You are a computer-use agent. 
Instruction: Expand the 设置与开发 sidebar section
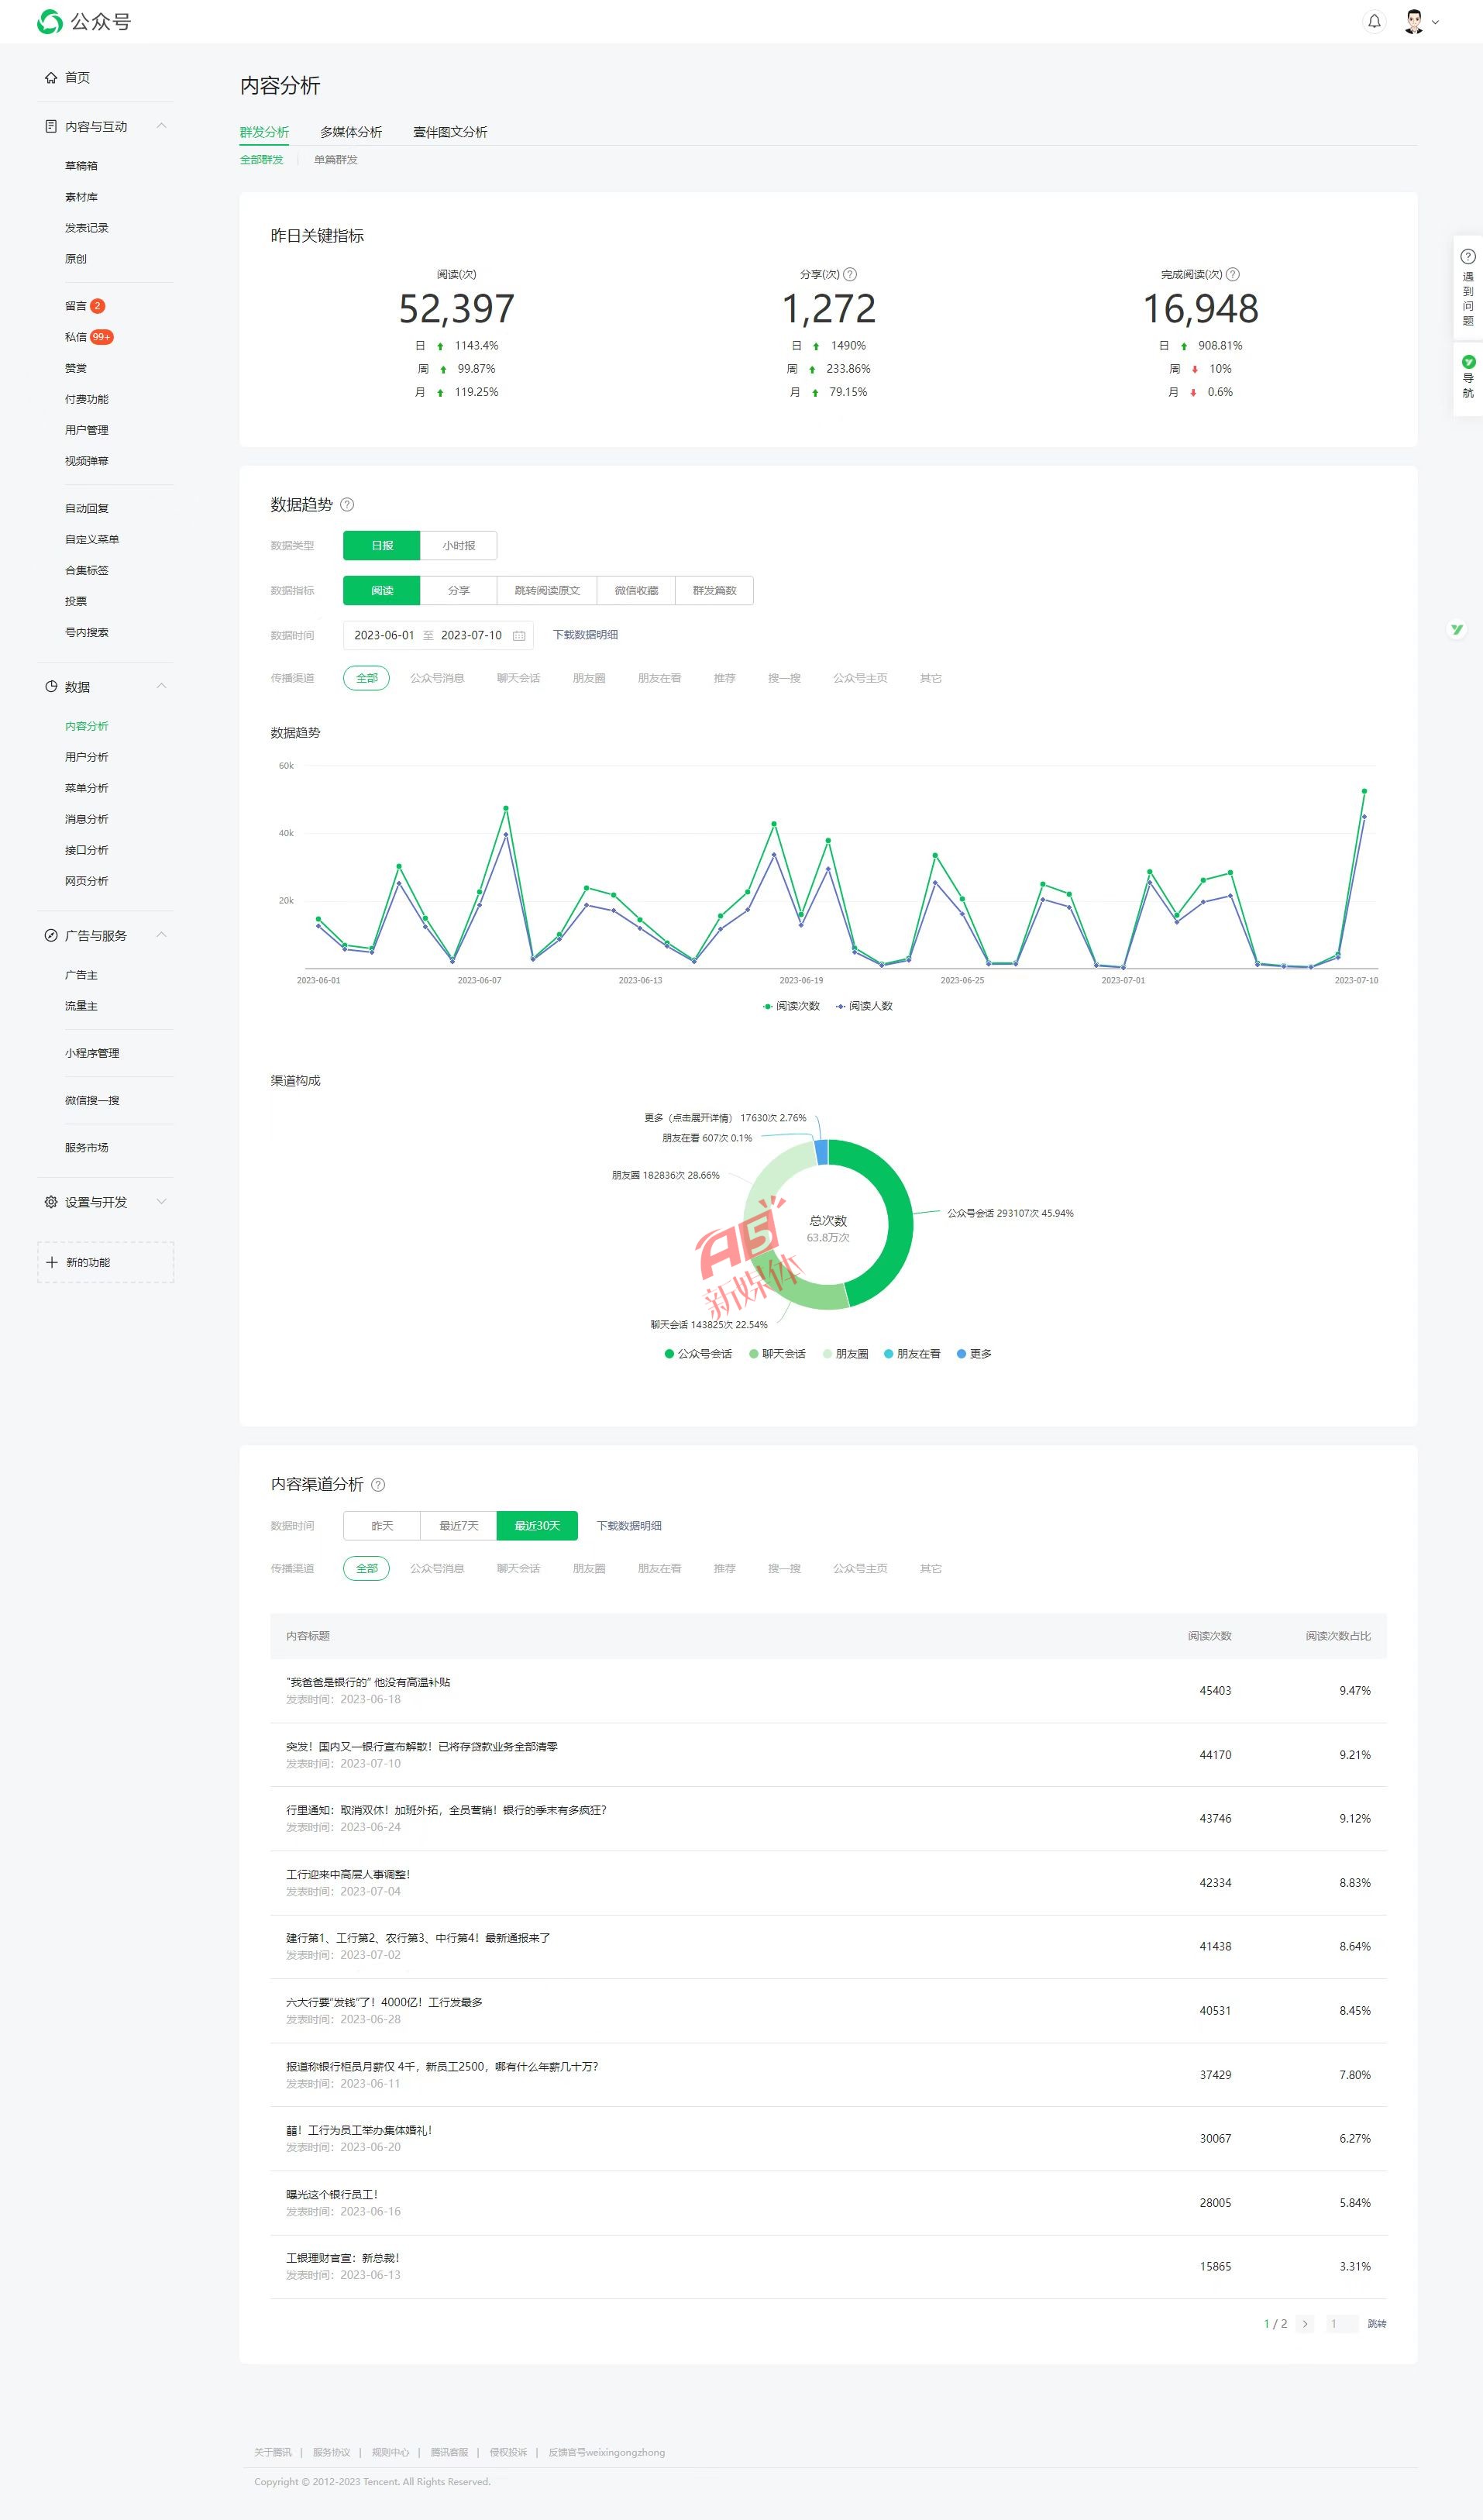(x=161, y=1202)
